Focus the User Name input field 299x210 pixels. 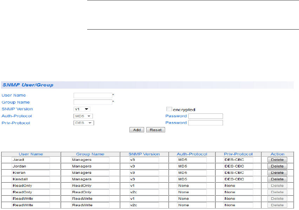click(x=93, y=95)
